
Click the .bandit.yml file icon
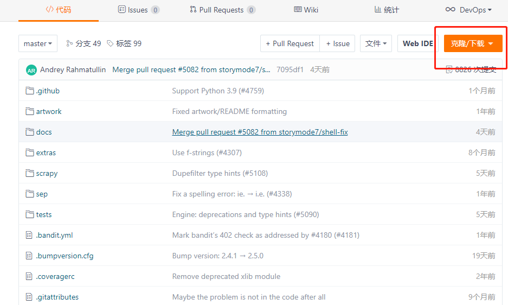pyautogui.click(x=29, y=235)
